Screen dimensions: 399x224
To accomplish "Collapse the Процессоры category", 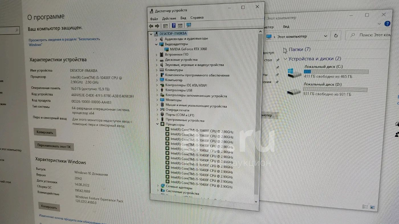I will [x=157, y=124].
